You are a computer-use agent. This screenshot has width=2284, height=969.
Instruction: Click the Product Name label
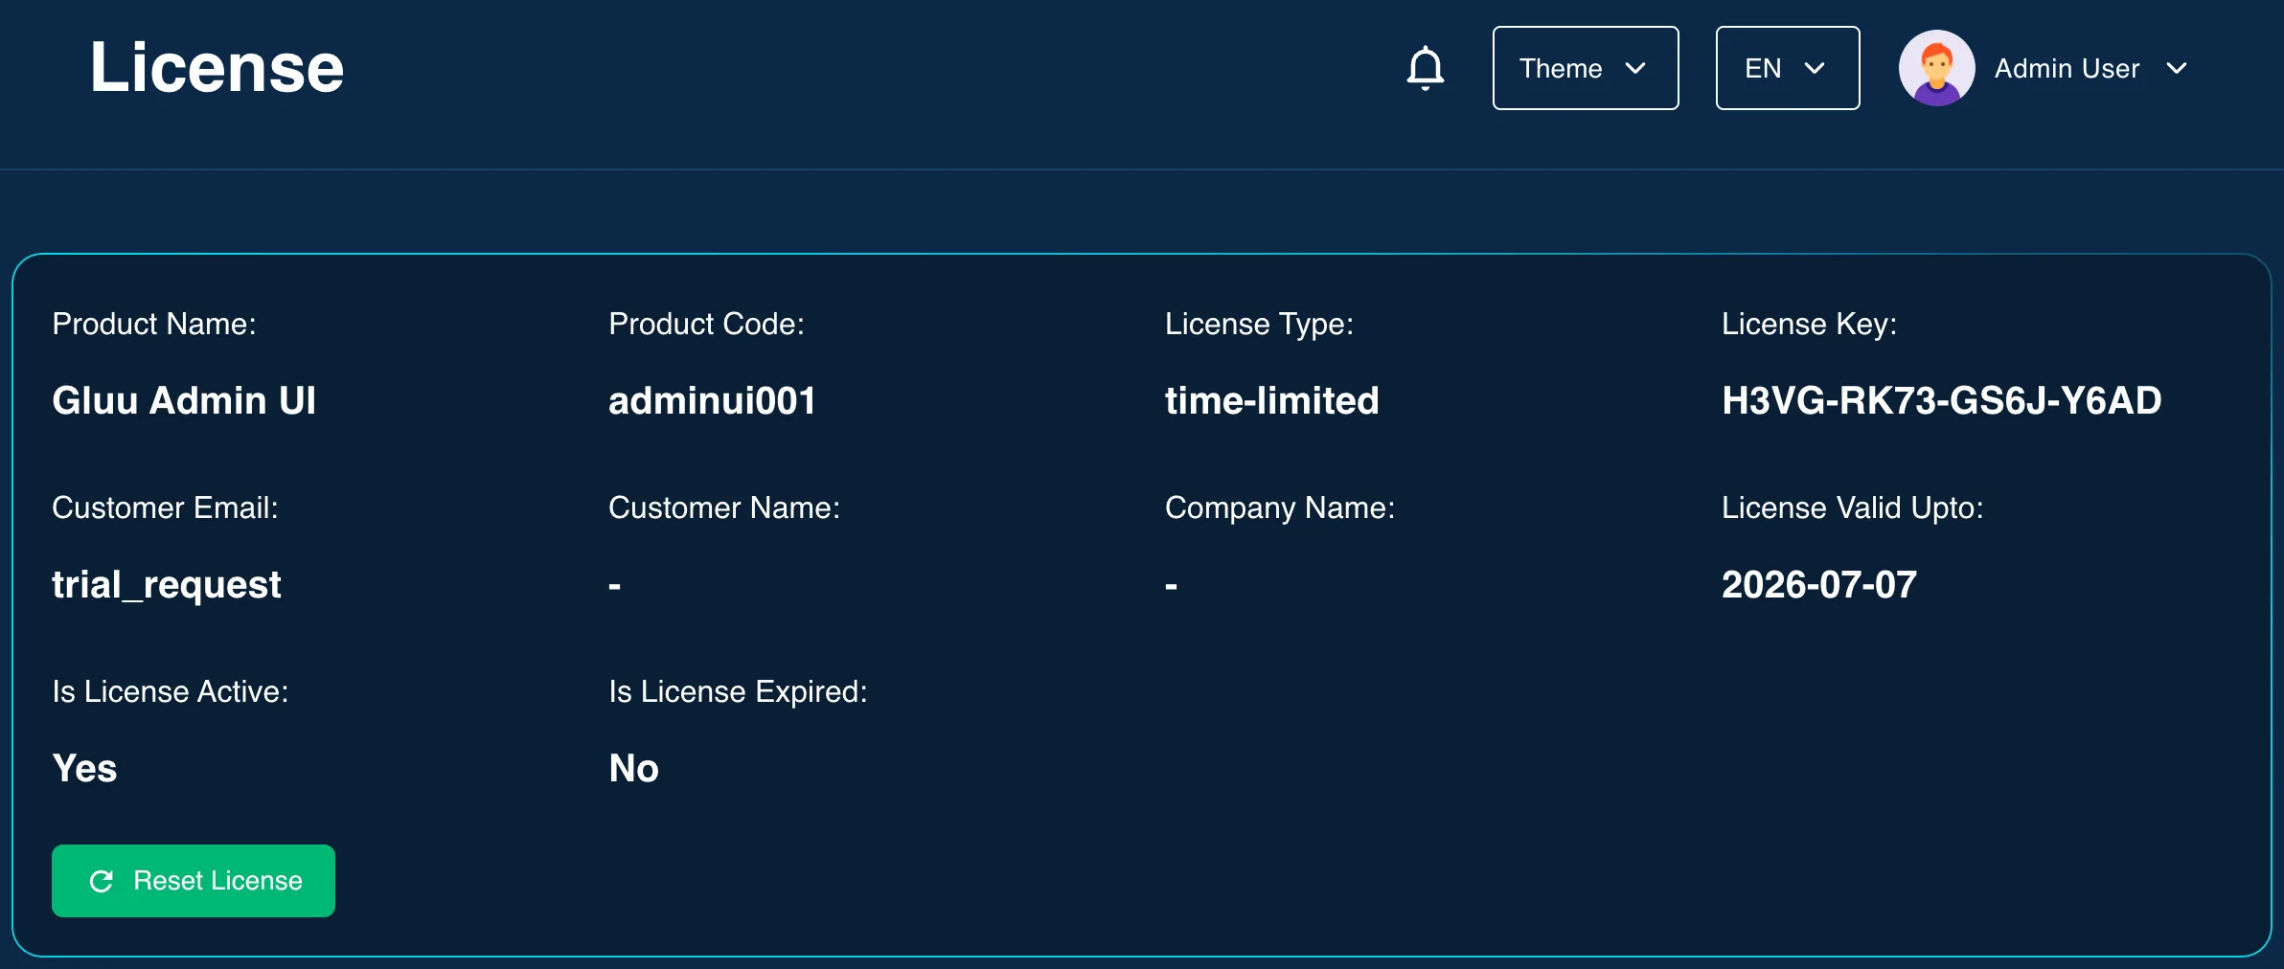click(x=154, y=324)
